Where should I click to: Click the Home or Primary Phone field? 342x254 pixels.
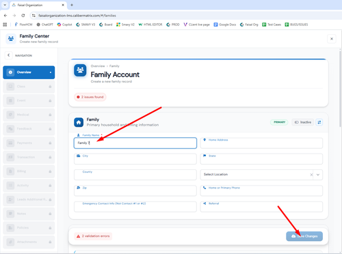tap(261, 190)
